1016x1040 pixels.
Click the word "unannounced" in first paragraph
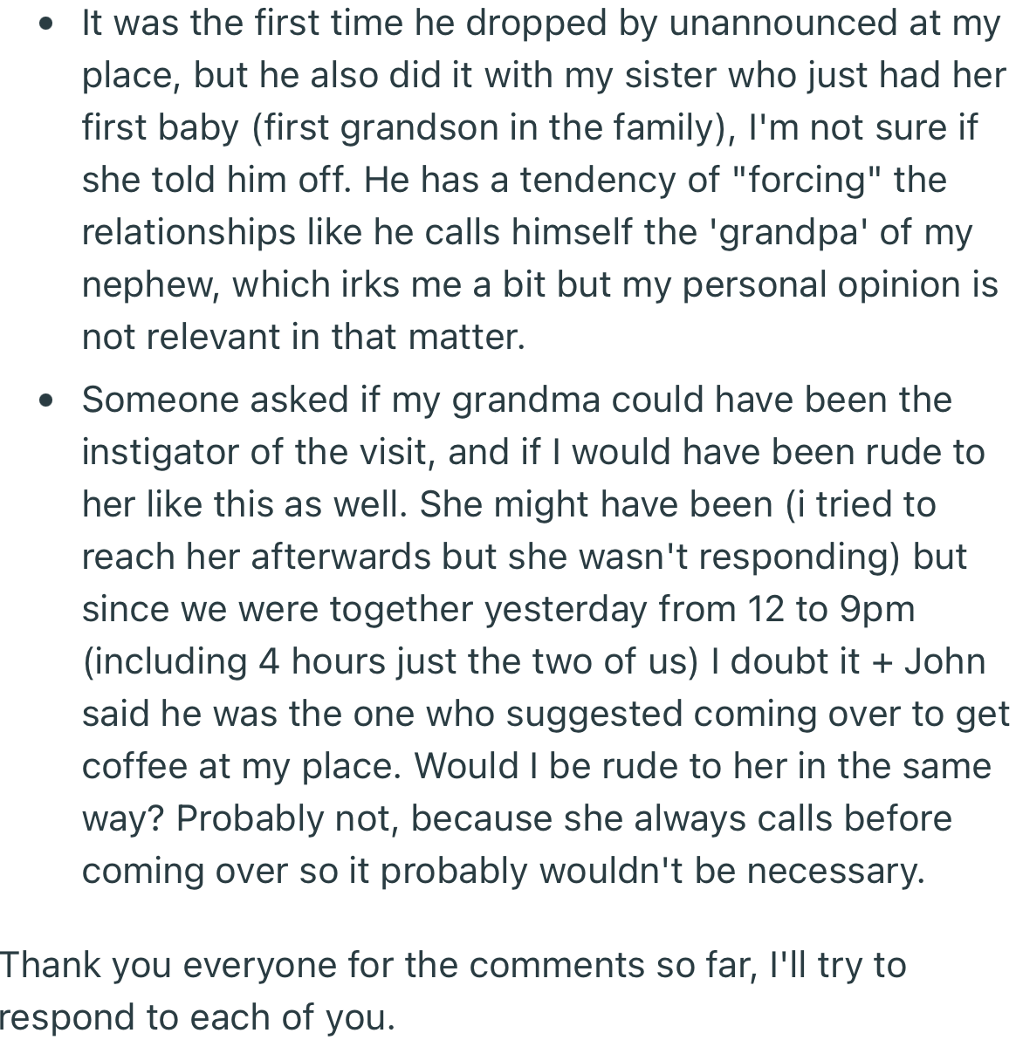tap(783, 24)
